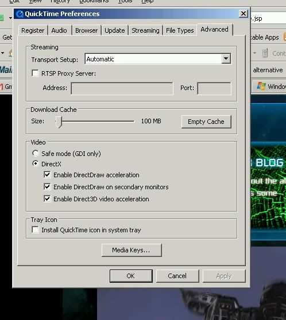Expand the Transport Setup dropdown arrow

click(x=226, y=58)
